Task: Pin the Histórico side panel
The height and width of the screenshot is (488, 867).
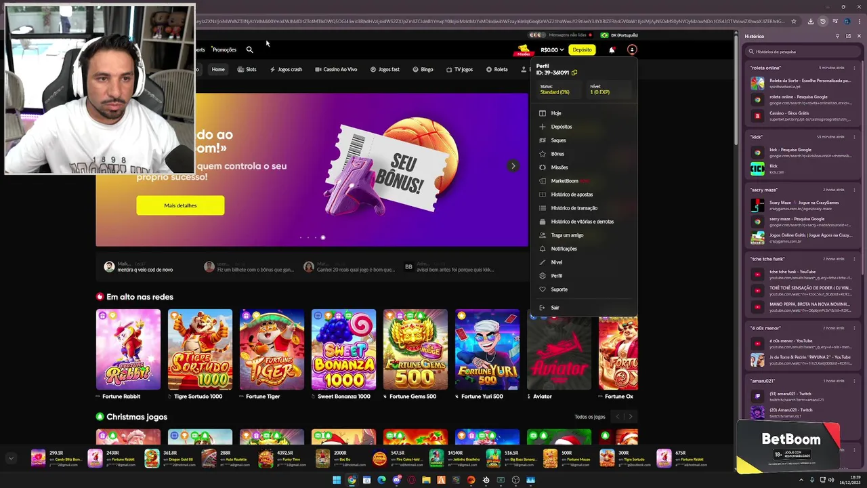Action: pos(837,36)
